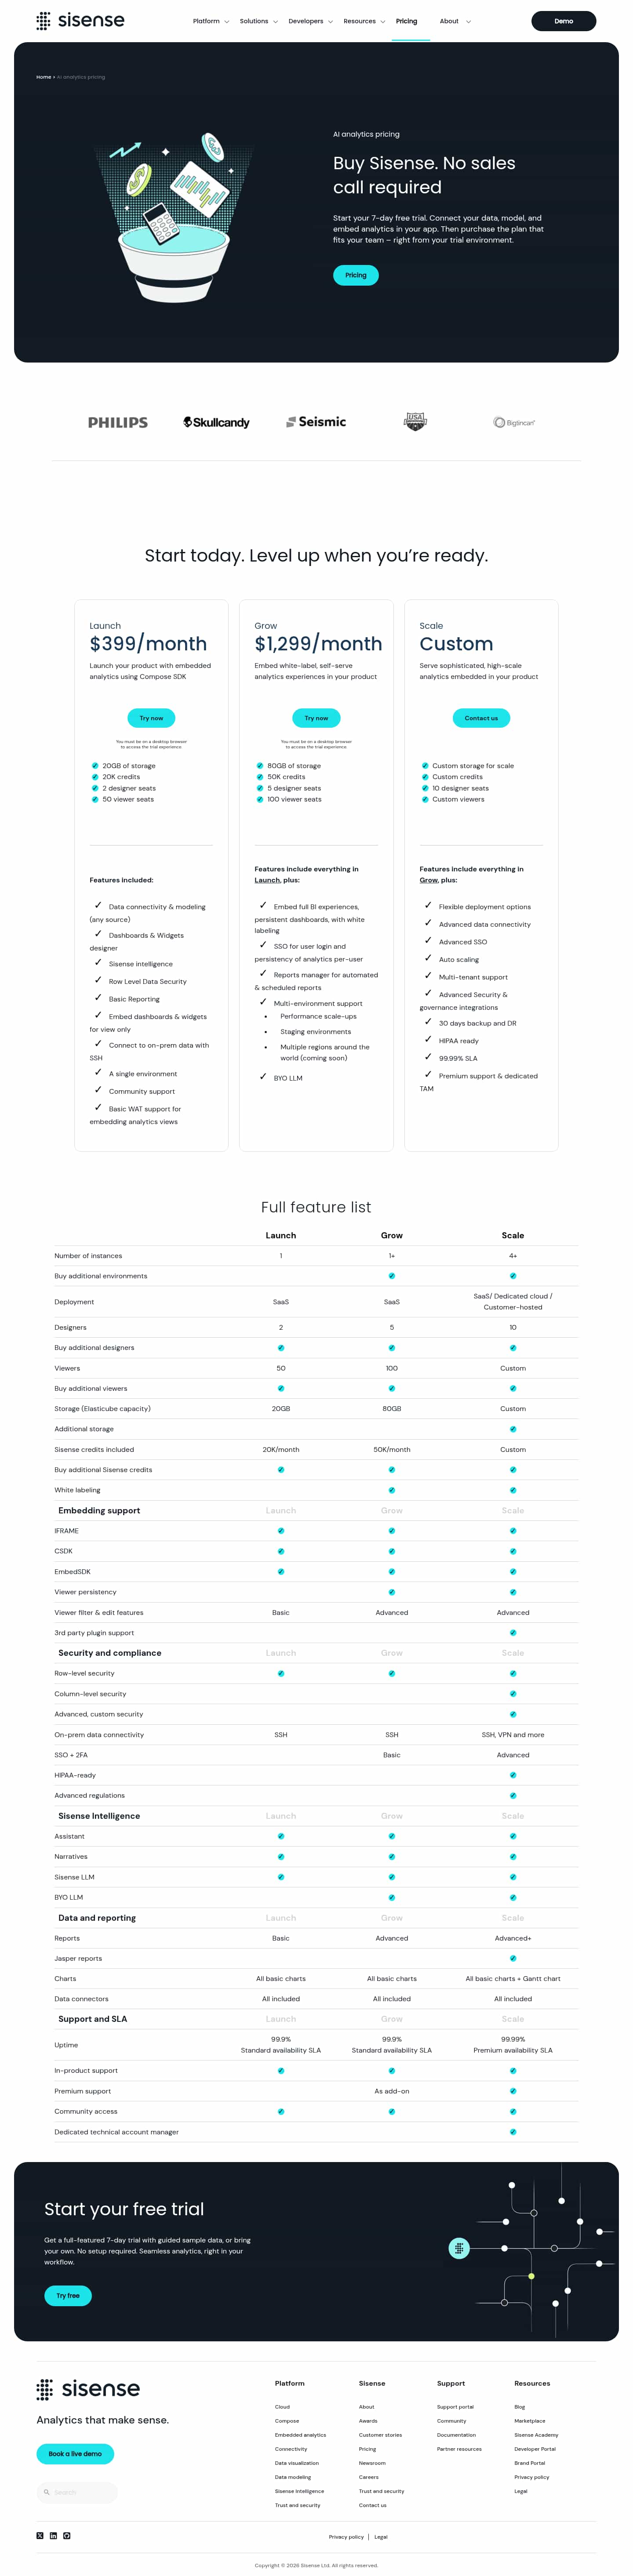
Task: Click the Demo button in the header
Action: [x=563, y=21]
